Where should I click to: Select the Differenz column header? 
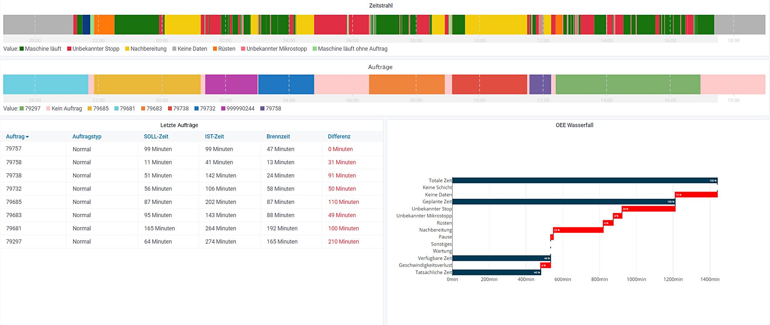(339, 137)
